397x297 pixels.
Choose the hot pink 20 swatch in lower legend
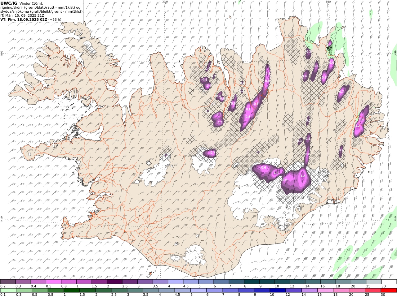click(x=357, y=291)
